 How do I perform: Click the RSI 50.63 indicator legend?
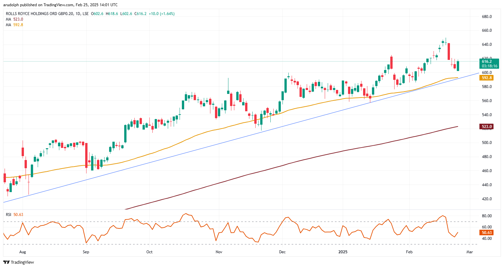coord(14,215)
